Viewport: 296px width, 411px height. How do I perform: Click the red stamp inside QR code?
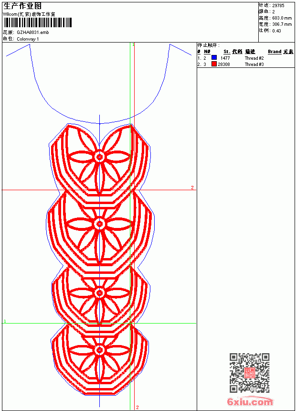pyautogui.click(x=250, y=373)
